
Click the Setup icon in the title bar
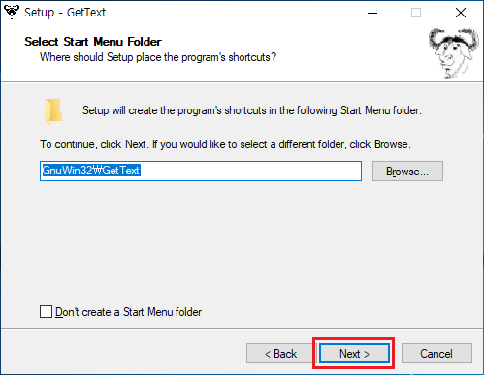coord(12,13)
